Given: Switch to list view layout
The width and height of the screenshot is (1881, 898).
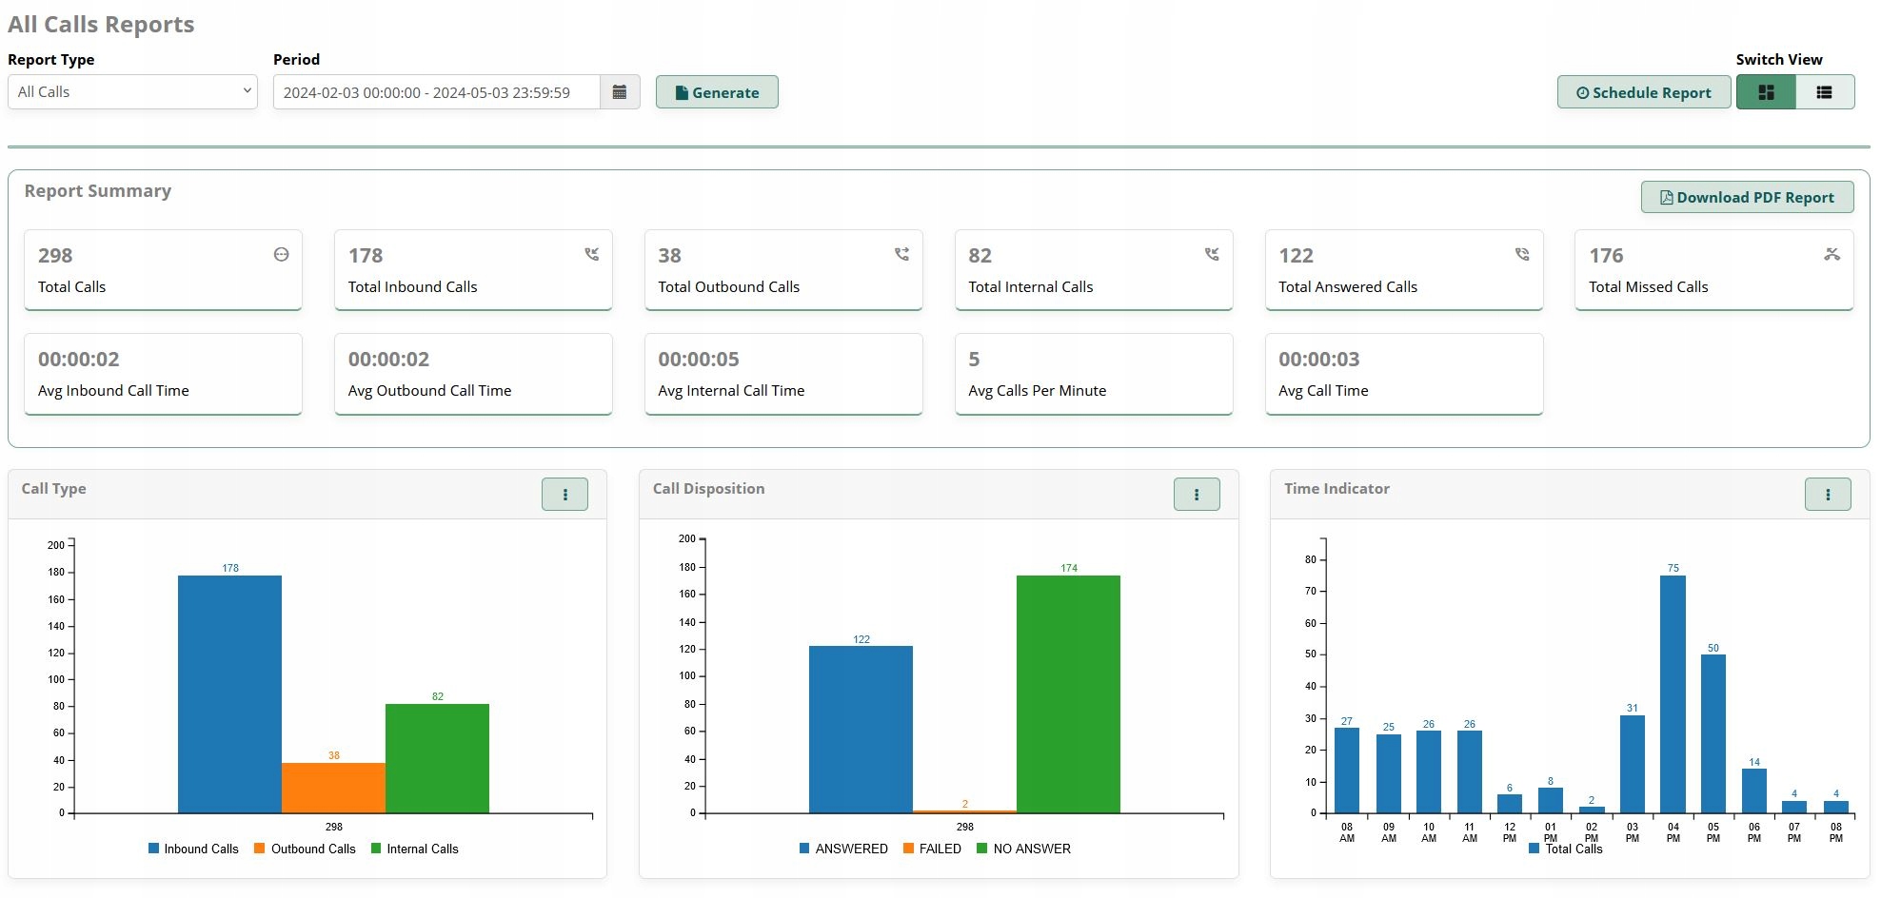Looking at the screenshot, I should click(x=1824, y=92).
